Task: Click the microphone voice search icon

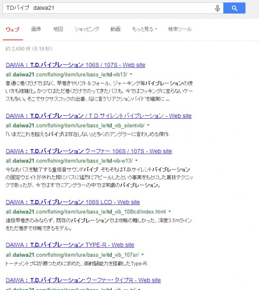Action: click(x=218, y=8)
